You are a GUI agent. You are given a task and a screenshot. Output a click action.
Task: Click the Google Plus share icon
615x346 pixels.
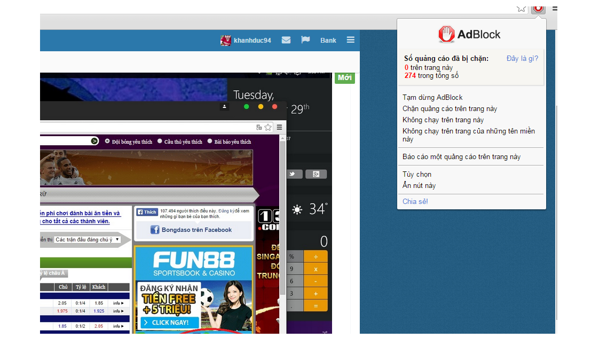[x=316, y=174]
